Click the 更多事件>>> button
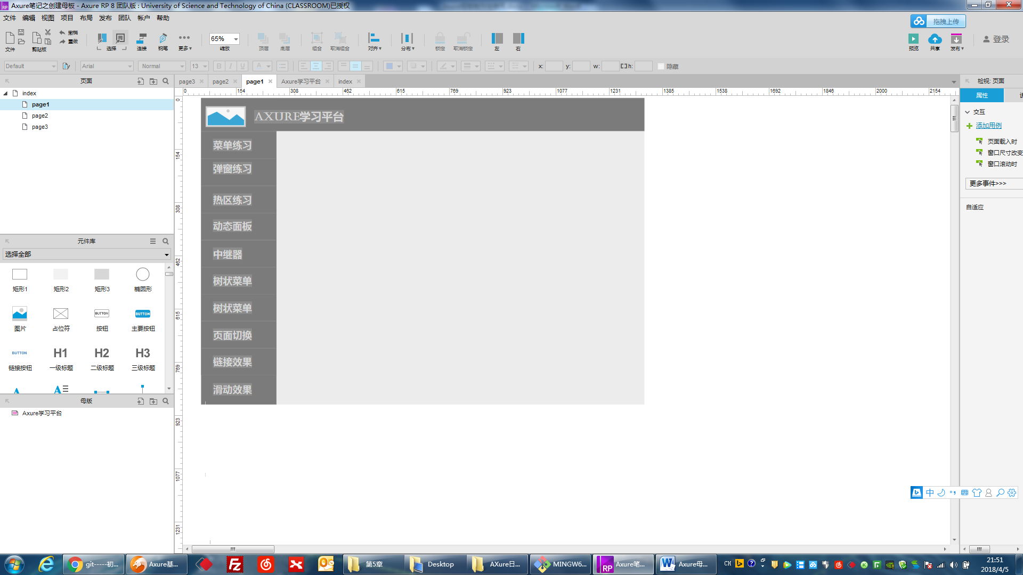 (988, 183)
